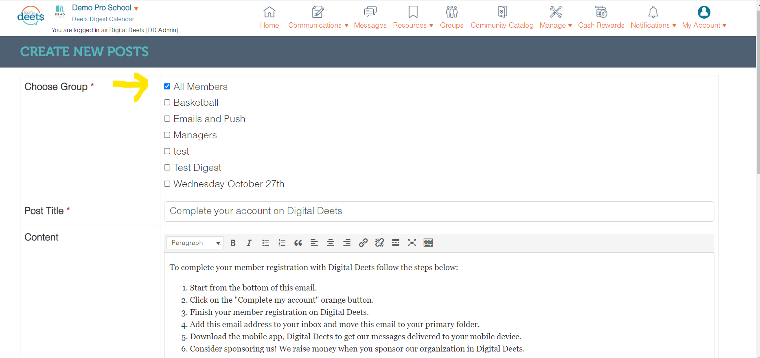Viewport: 760px width, 358px height.
Task: Open the Deets Digest Calendar link
Action: point(103,19)
